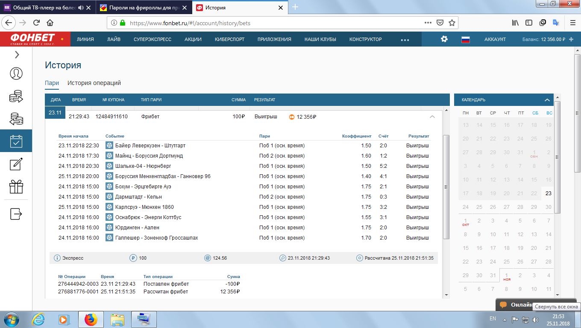Open the three dots more menu in header
The height and width of the screenshot is (328, 581).
pos(405,40)
